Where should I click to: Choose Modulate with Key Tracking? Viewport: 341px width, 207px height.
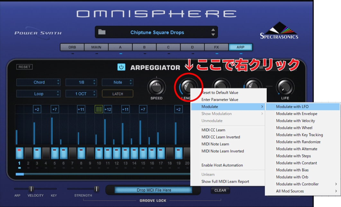pos(302,135)
